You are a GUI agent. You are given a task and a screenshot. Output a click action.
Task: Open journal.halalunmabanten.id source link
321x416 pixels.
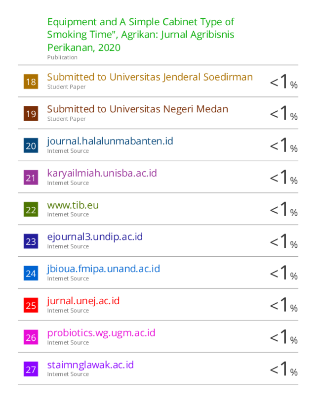(x=110, y=141)
